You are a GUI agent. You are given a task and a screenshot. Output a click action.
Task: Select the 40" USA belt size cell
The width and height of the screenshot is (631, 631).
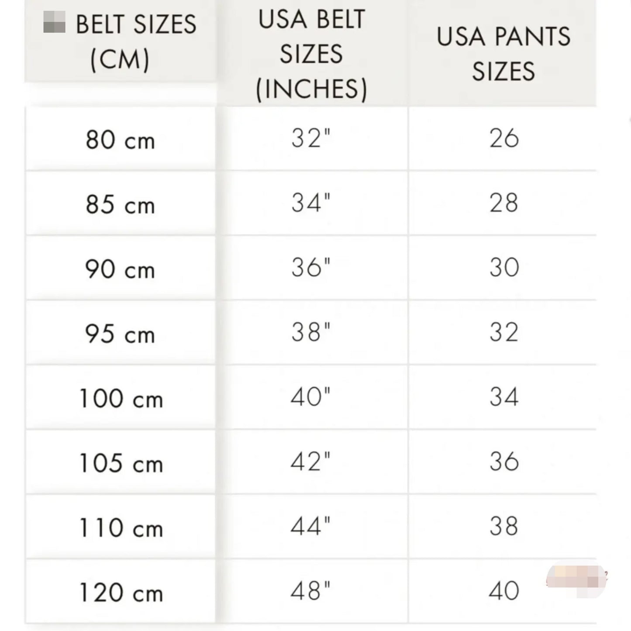pos(312,397)
